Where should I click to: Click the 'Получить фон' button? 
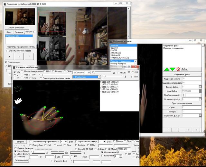tap(22, 160)
